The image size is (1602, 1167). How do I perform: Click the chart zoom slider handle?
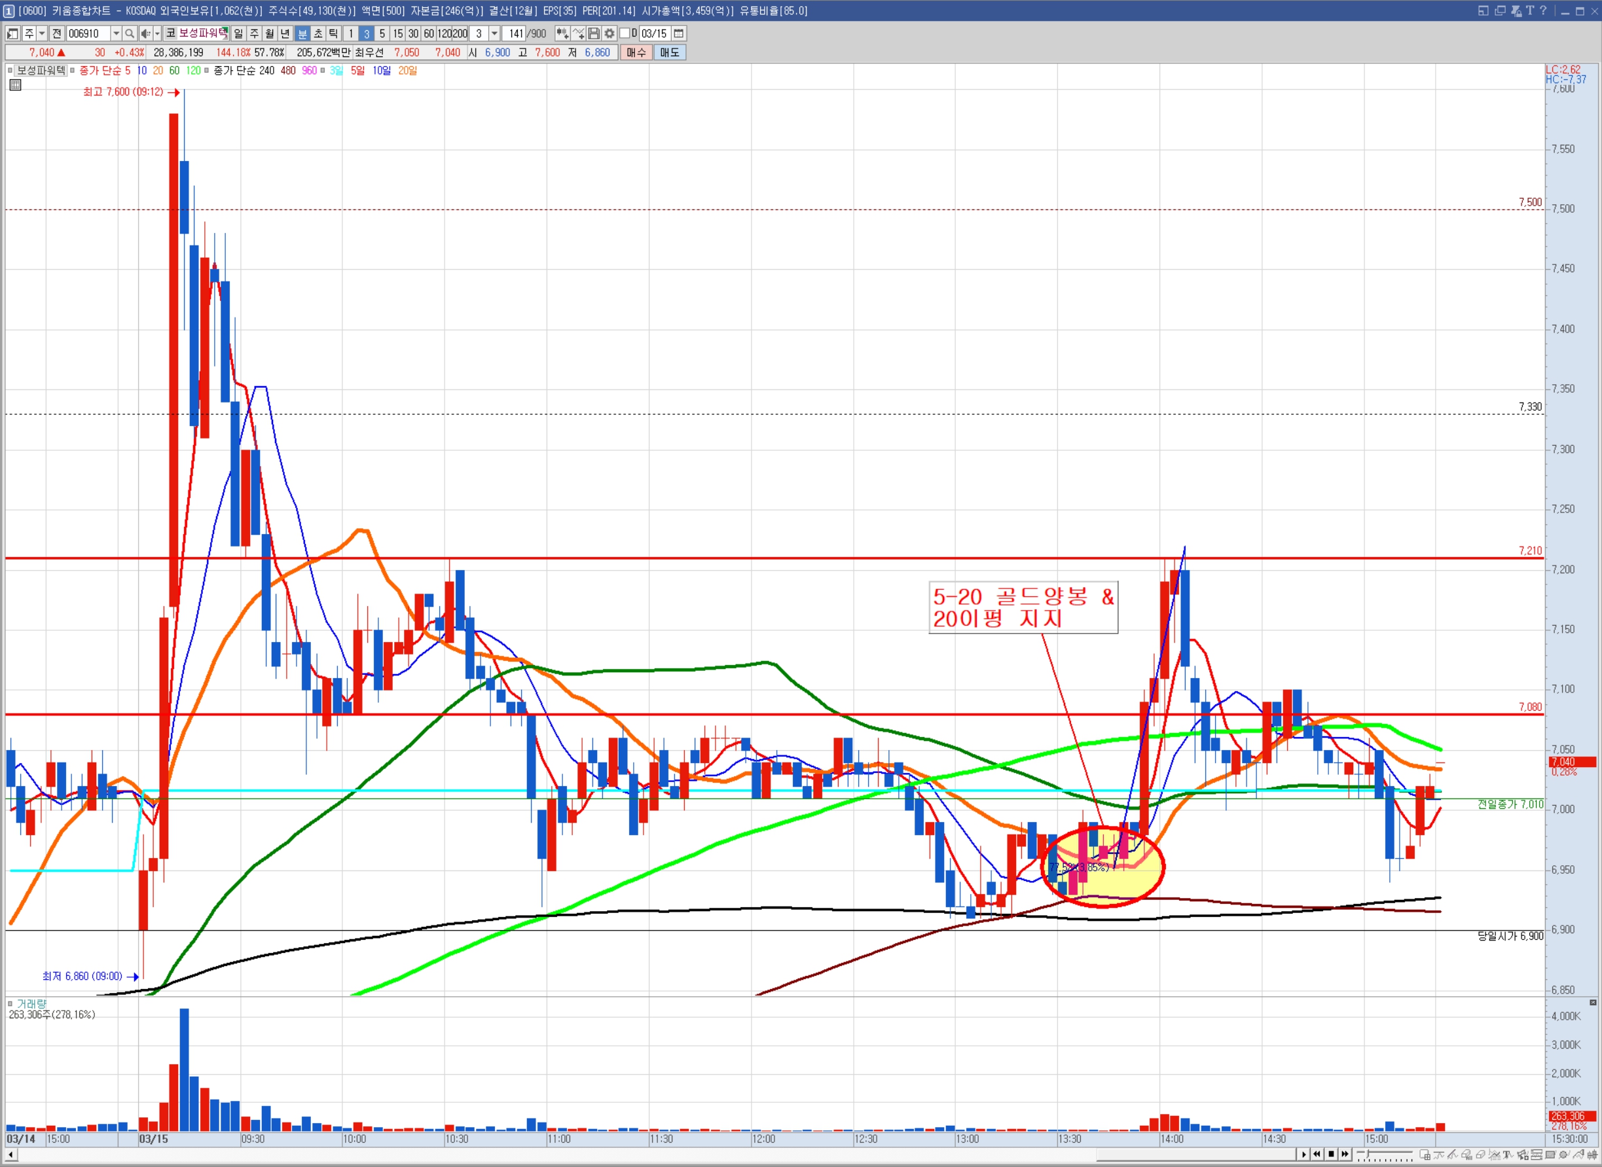[x=1368, y=1153]
